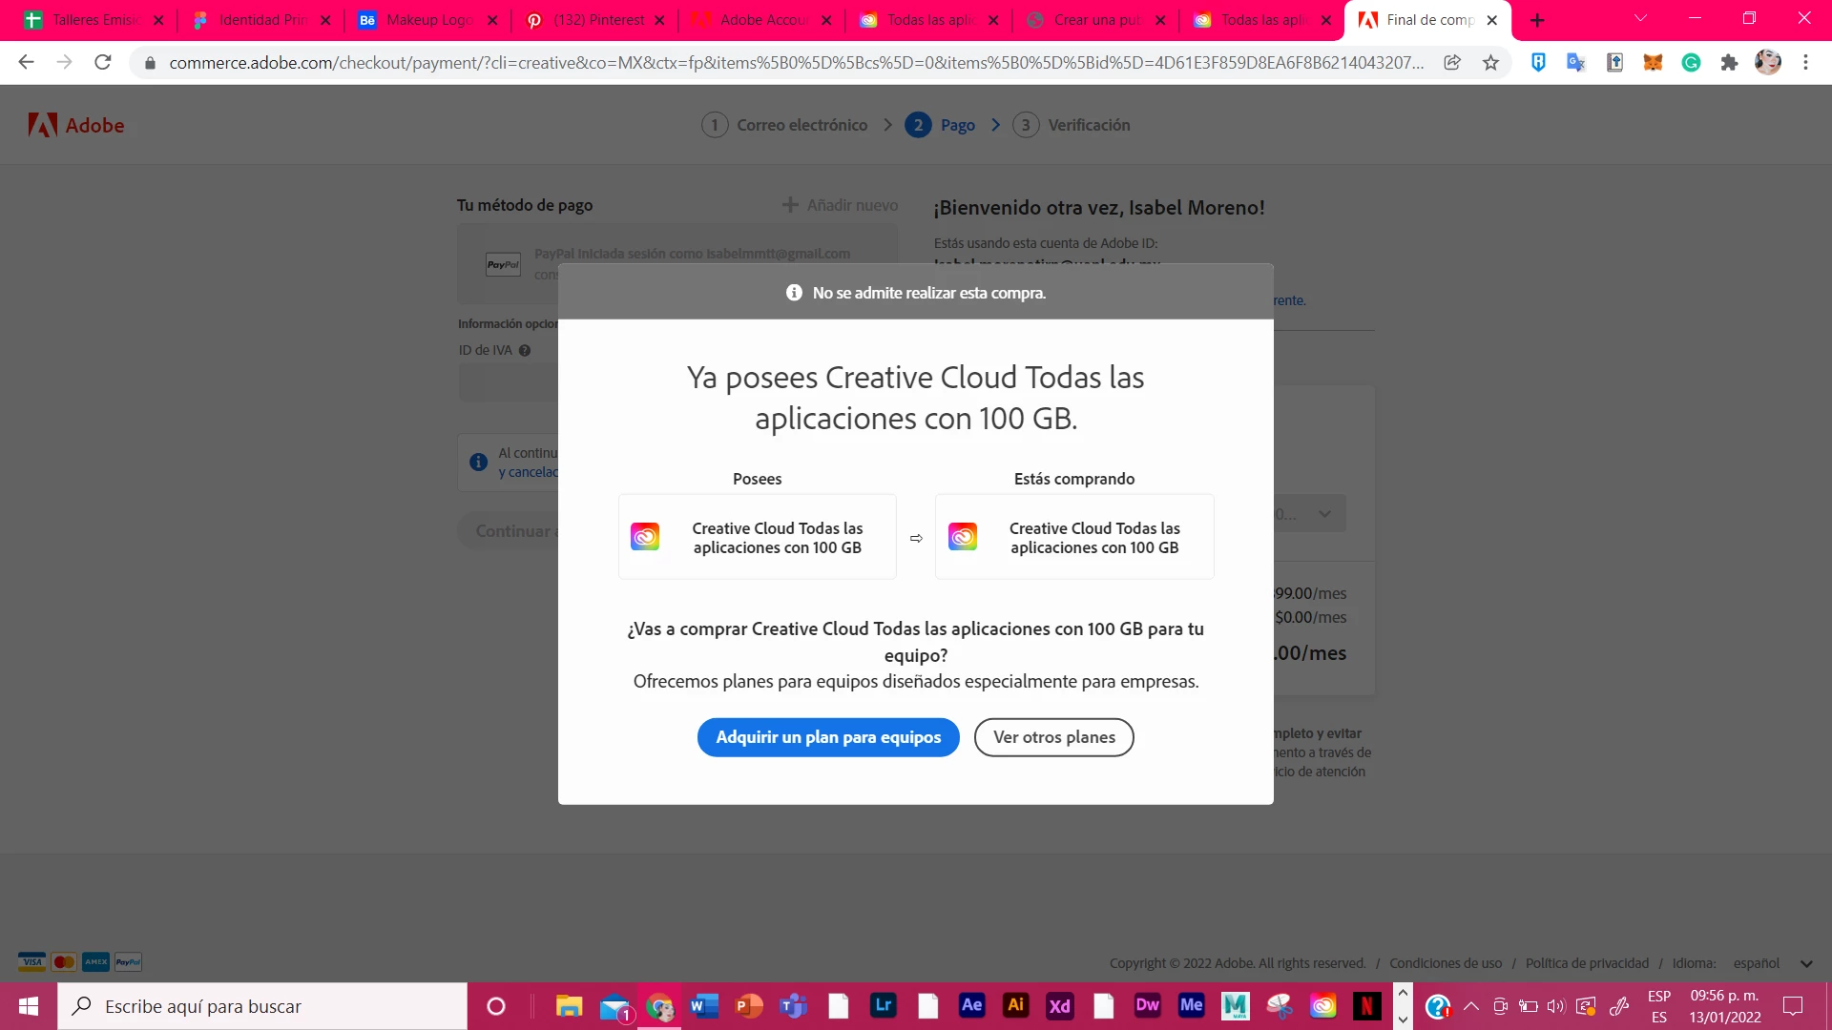
Task: Open Word from the taskbar
Action: (x=704, y=1005)
